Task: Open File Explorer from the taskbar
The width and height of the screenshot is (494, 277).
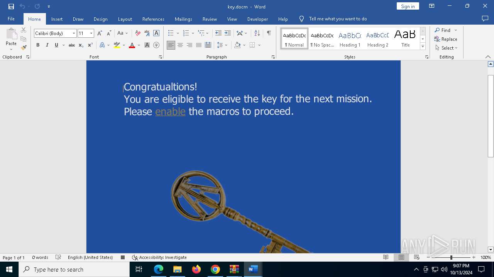Action: pos(177,269)
